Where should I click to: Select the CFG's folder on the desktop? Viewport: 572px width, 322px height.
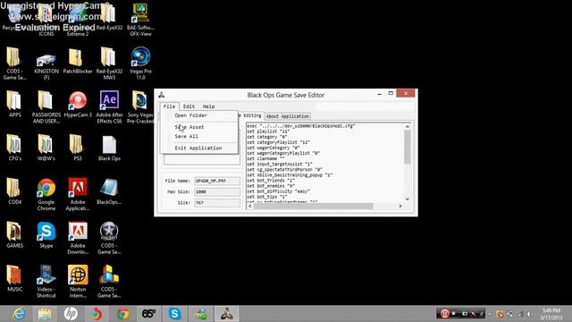click(14, 148)
